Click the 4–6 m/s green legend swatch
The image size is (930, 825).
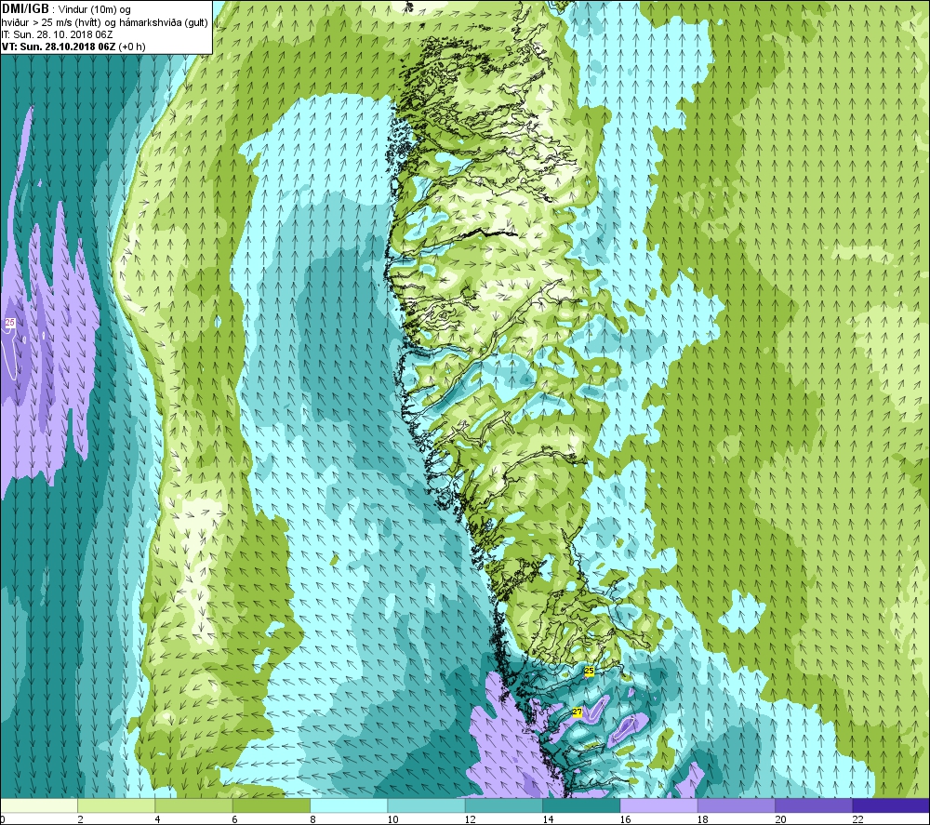click(x=194, y=805)
